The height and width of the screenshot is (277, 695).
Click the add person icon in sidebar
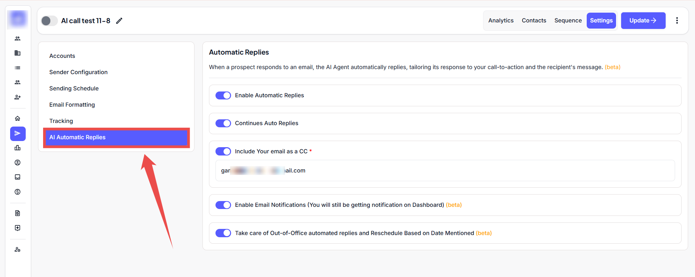pyautogui.click(x=17, y=97)
